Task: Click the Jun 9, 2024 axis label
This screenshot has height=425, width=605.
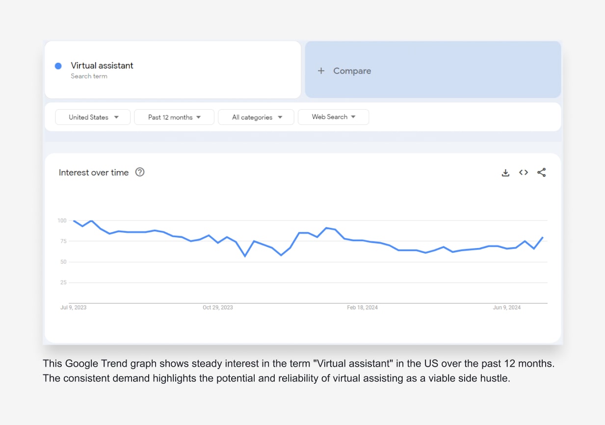Action: point(507,307)
